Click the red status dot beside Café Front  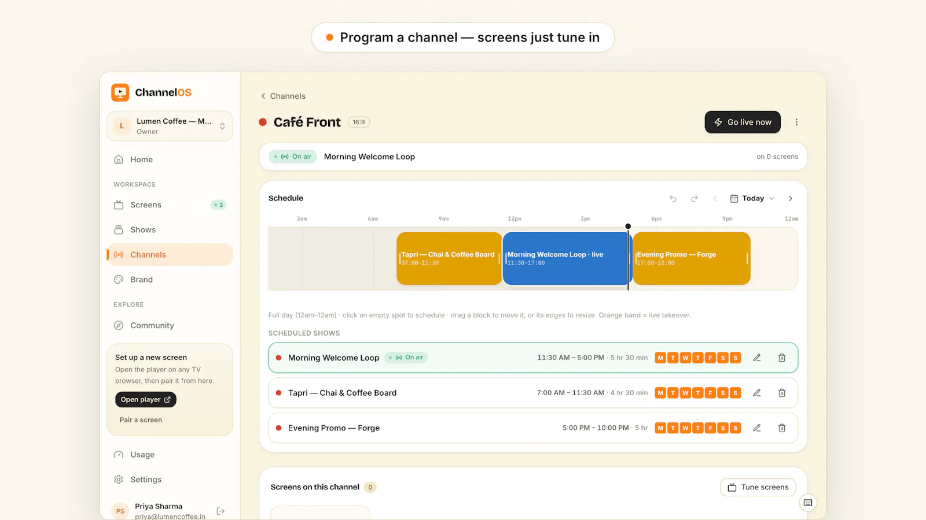[x=263, y=122]
